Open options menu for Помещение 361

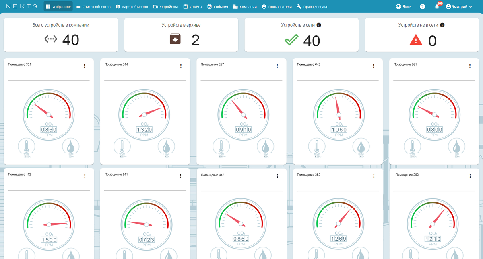point(470,66)
